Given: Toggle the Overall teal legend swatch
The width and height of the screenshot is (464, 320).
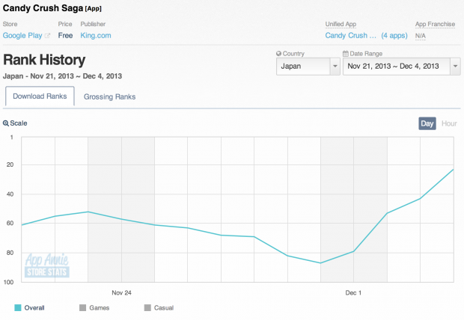Looking at the screenshot, I should (18, 307).
